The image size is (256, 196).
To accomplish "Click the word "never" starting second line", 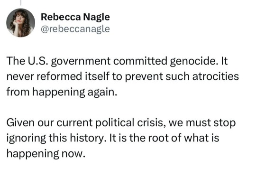I will [20, 77].
